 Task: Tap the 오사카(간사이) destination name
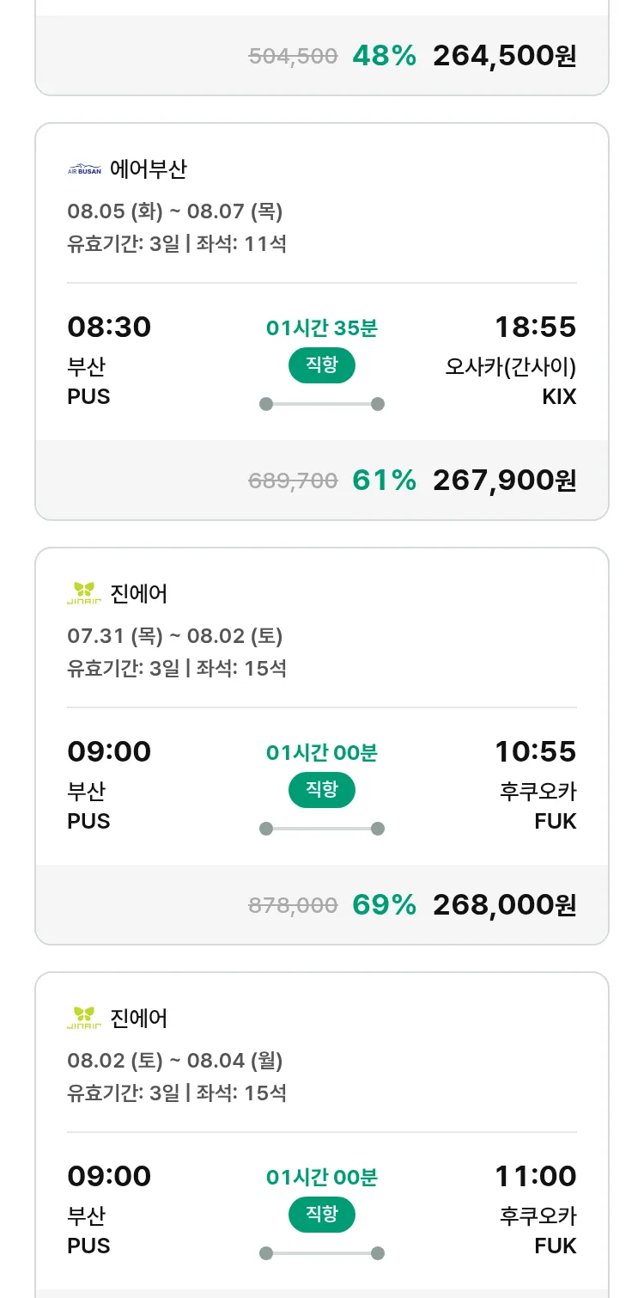pos(510,366)
